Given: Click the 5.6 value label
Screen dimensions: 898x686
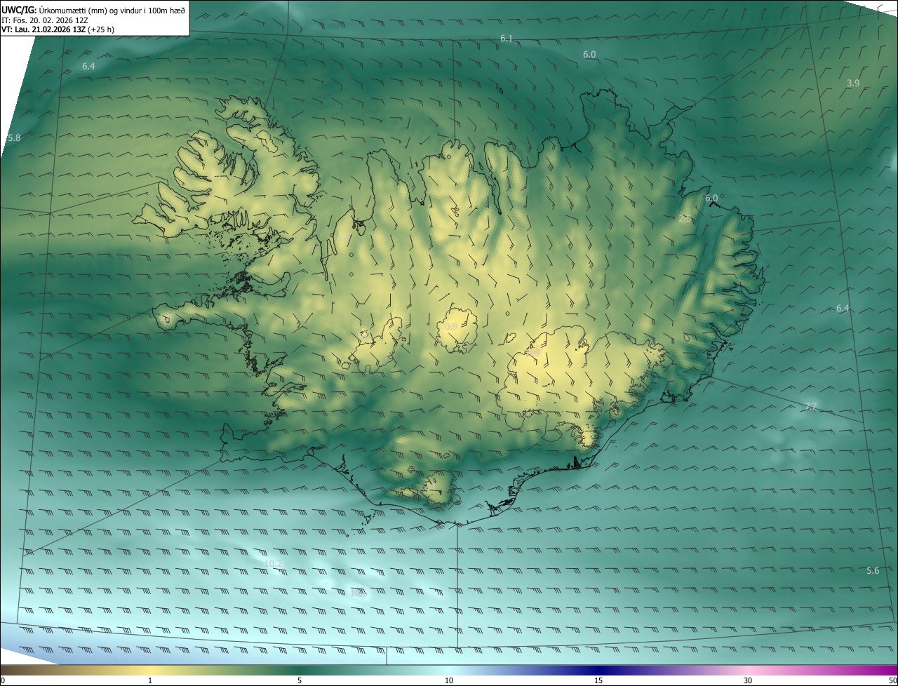Looking at the screenshot, I should [873, 571].
